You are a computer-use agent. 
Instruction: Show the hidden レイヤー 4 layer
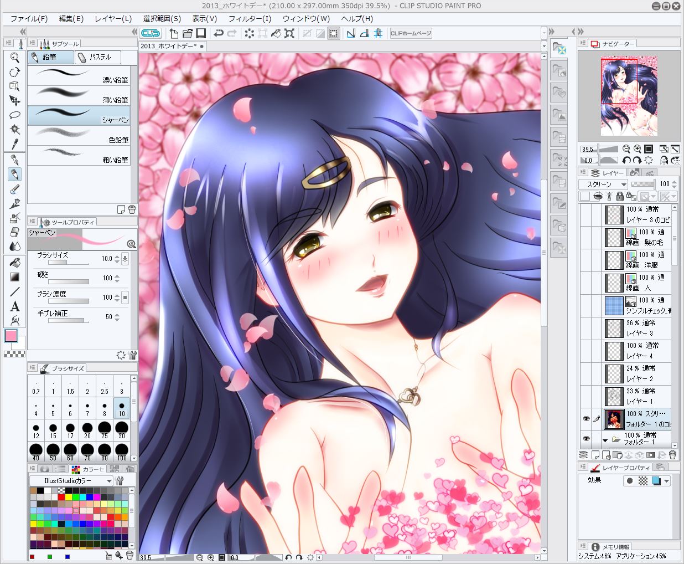coord(586,351)
